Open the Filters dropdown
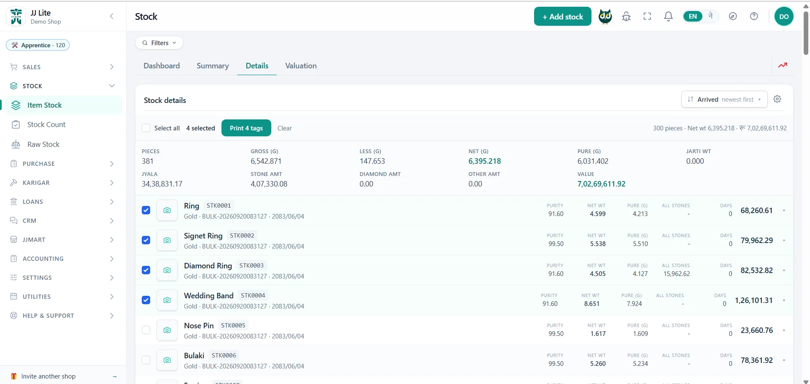 pyautogui.click(x=159, y=43)
